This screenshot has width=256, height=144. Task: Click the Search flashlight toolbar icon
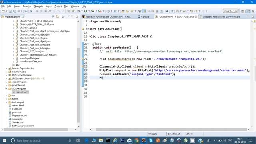tap(132, 11)
